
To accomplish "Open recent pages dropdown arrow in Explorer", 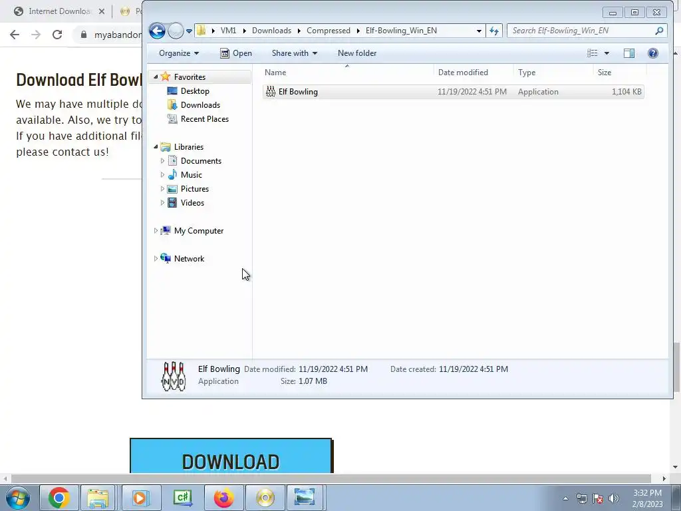I will point(189,31).
